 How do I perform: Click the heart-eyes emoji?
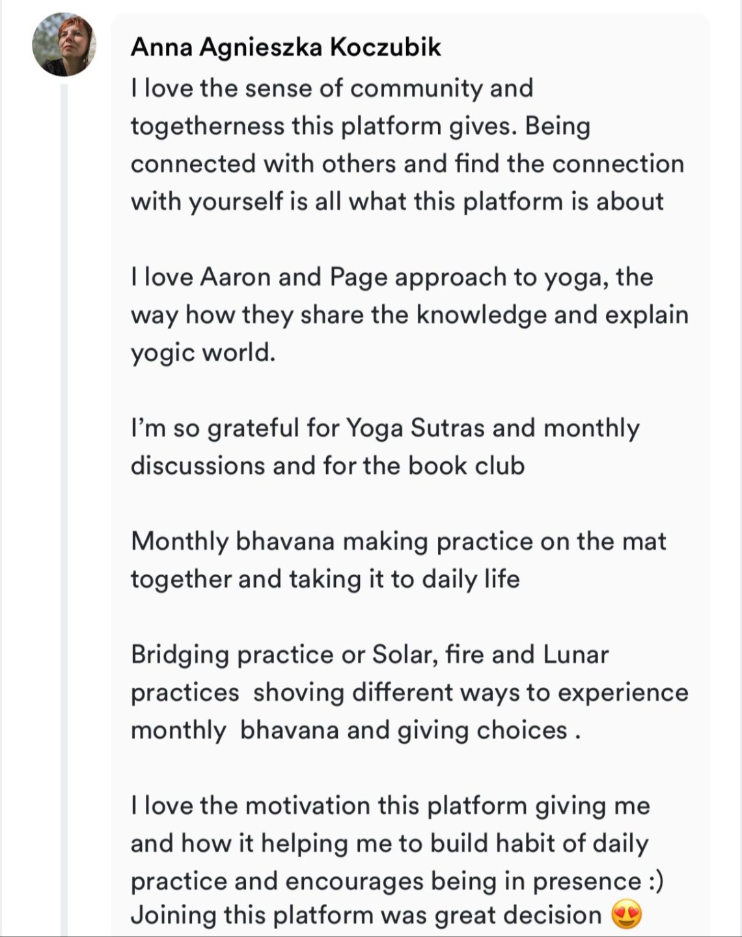tap(627, 915)
